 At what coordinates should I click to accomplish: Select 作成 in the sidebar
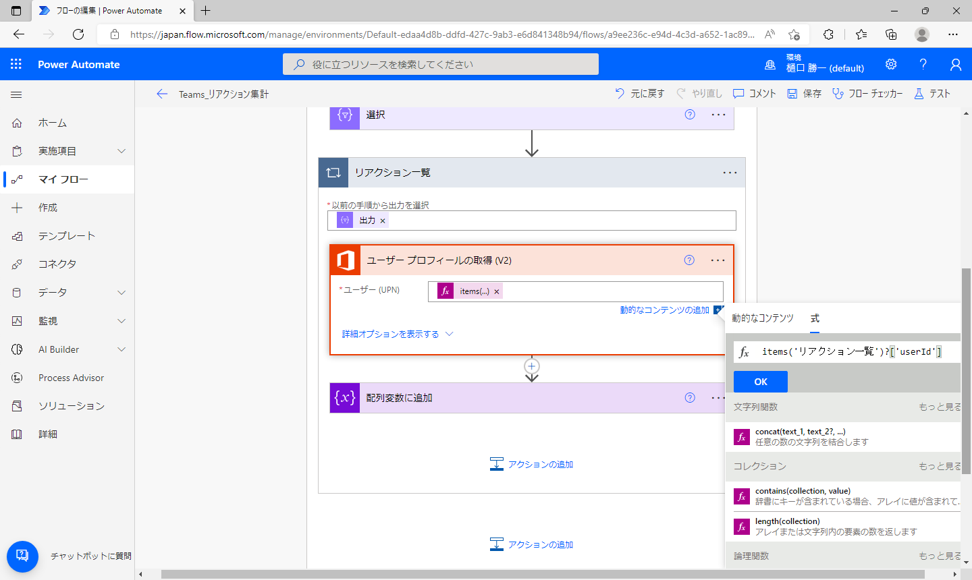48,208
